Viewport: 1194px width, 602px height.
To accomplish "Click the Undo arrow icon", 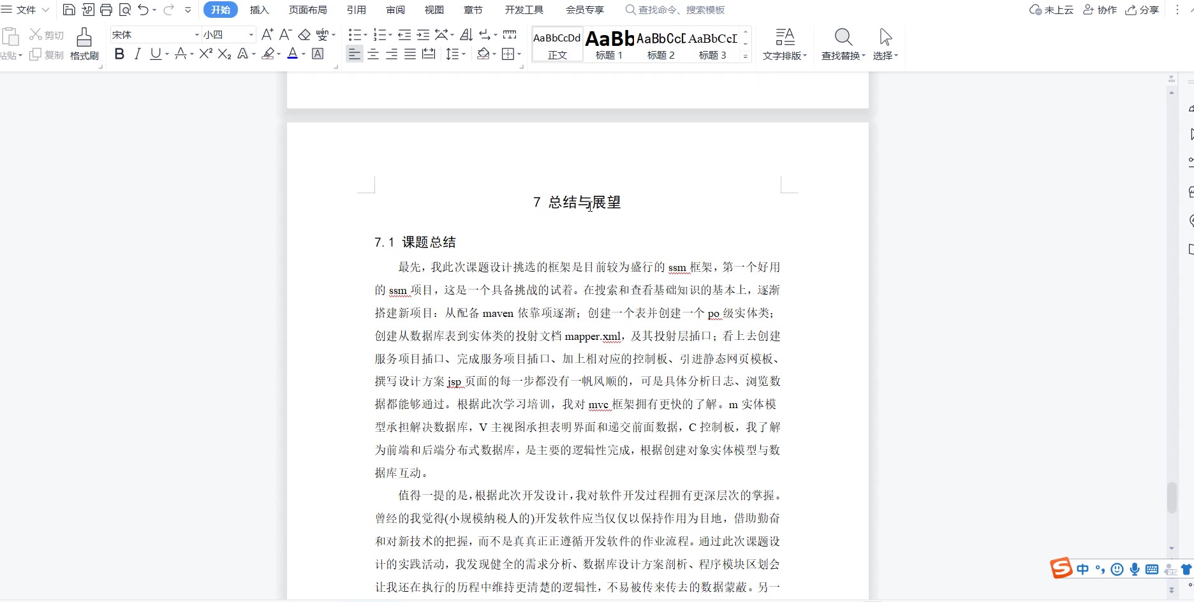I will 144,10.
